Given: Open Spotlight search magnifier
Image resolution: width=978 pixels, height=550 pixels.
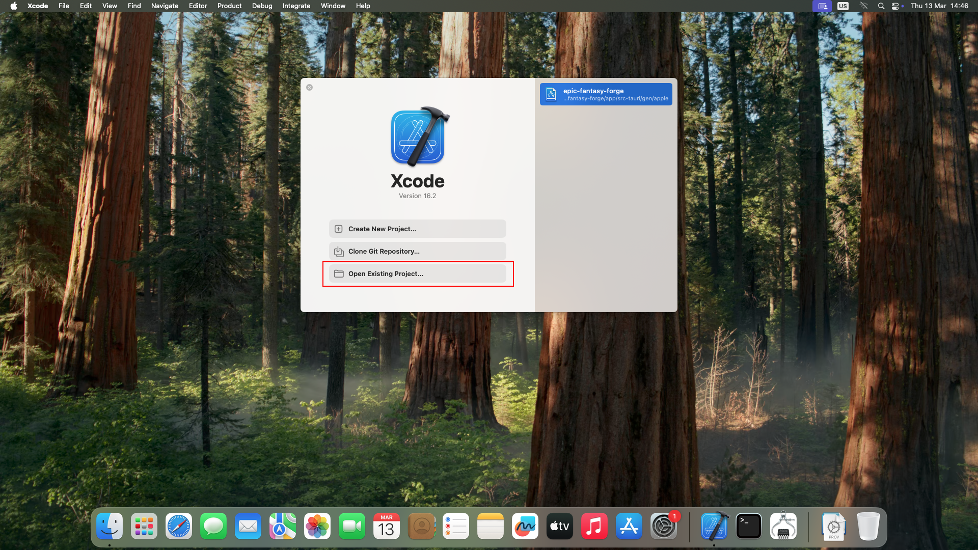Looking at the screenshot, I should tap(881, 6).
